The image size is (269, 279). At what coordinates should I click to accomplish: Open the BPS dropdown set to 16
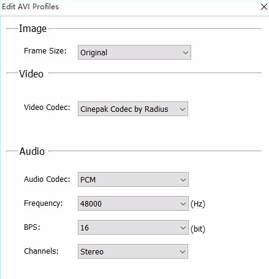(x=133, y=227)
